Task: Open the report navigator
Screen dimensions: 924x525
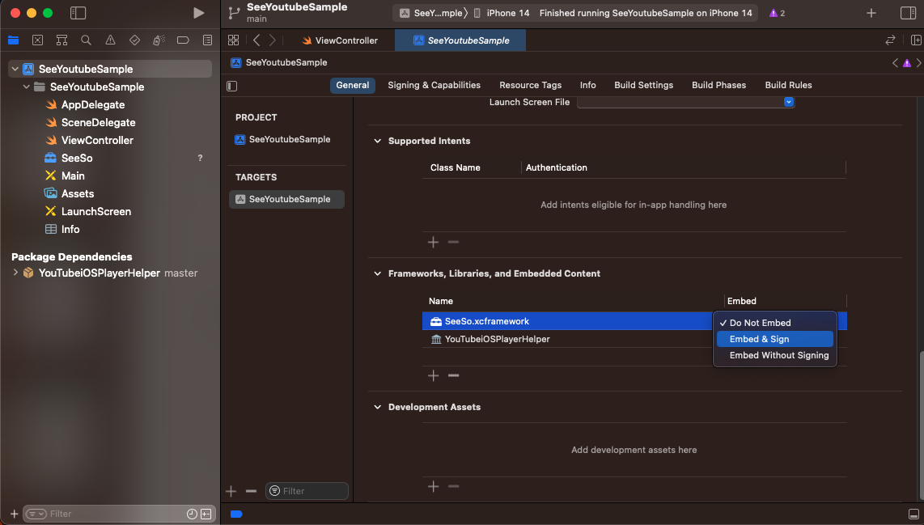Action: [x=207, y=40]
